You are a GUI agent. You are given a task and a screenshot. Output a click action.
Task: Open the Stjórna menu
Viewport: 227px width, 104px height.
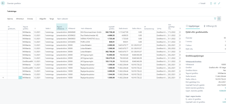(10, 19)
